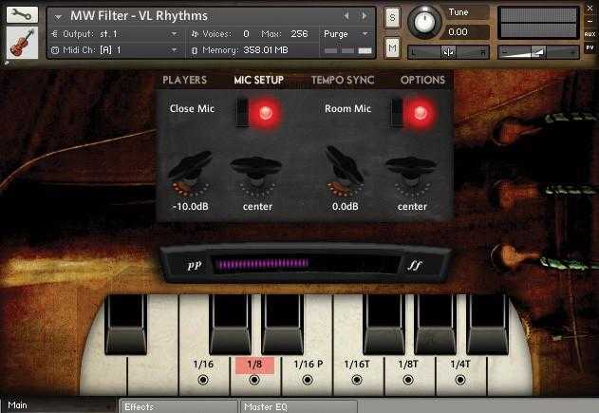Switch to the TEMPO SYNC tab
The height and width of the screenshot is (413, 599).
coord(343,80)
